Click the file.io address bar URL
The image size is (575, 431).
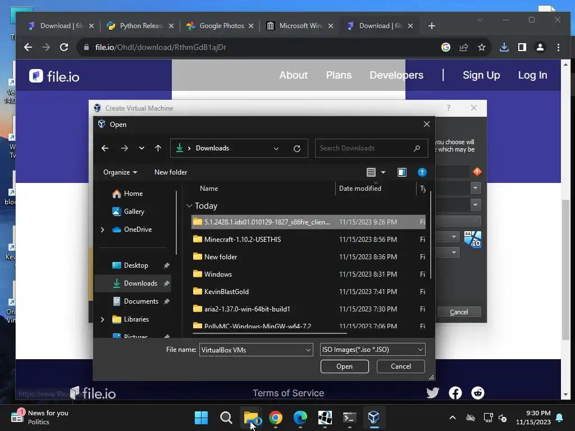click(x=161, y=47)
